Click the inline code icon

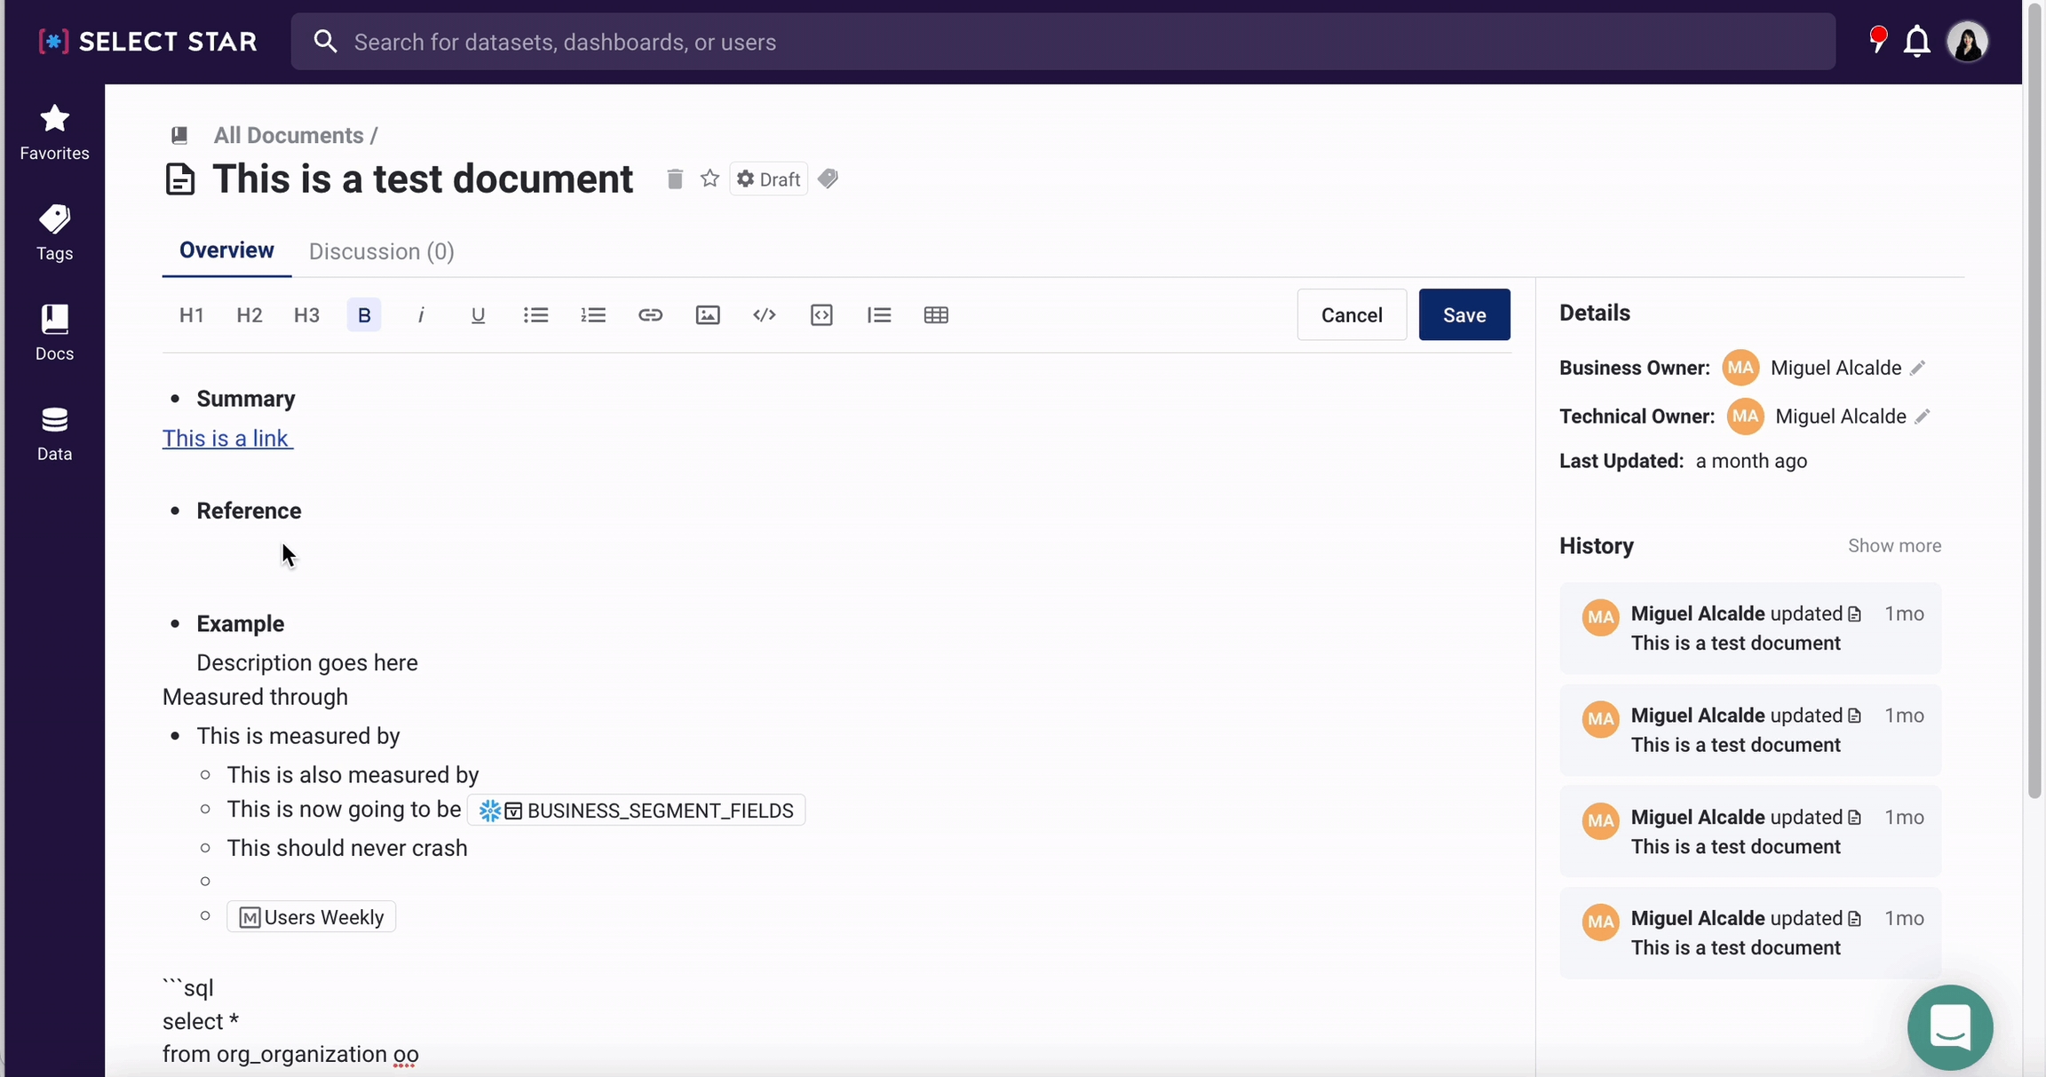pyautogui.click(x=765, y=315)
